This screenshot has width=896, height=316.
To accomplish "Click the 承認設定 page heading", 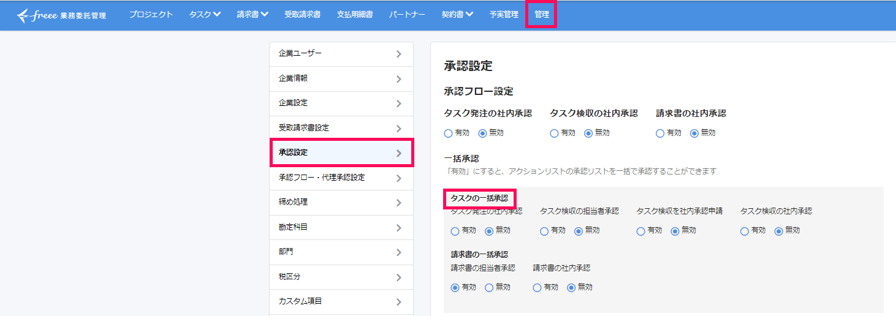I will click(x=468, y=66).
